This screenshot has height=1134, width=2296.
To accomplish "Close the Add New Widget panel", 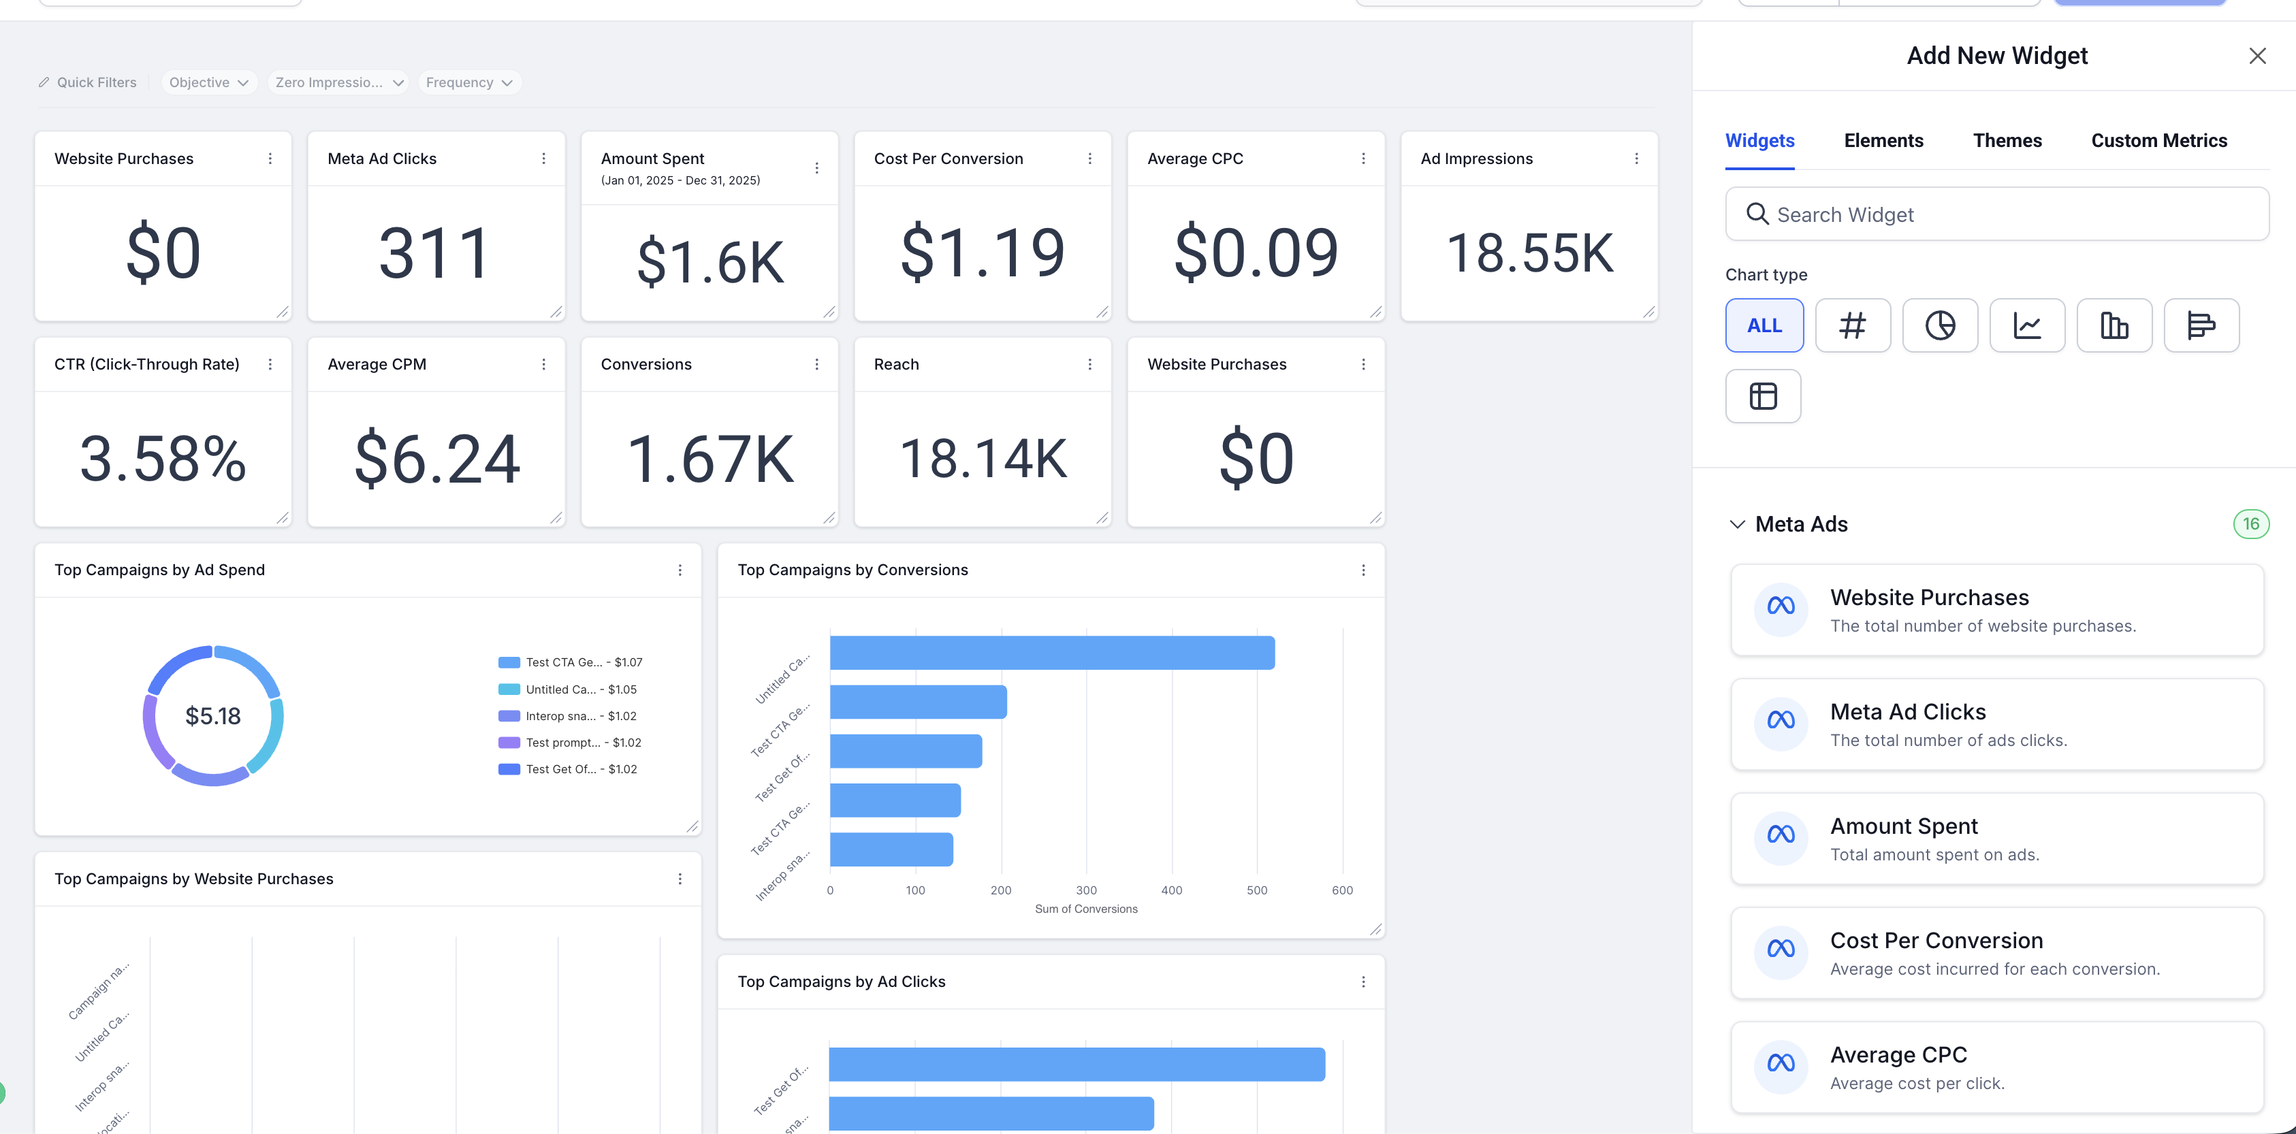I will click(x=2257, y=56).
